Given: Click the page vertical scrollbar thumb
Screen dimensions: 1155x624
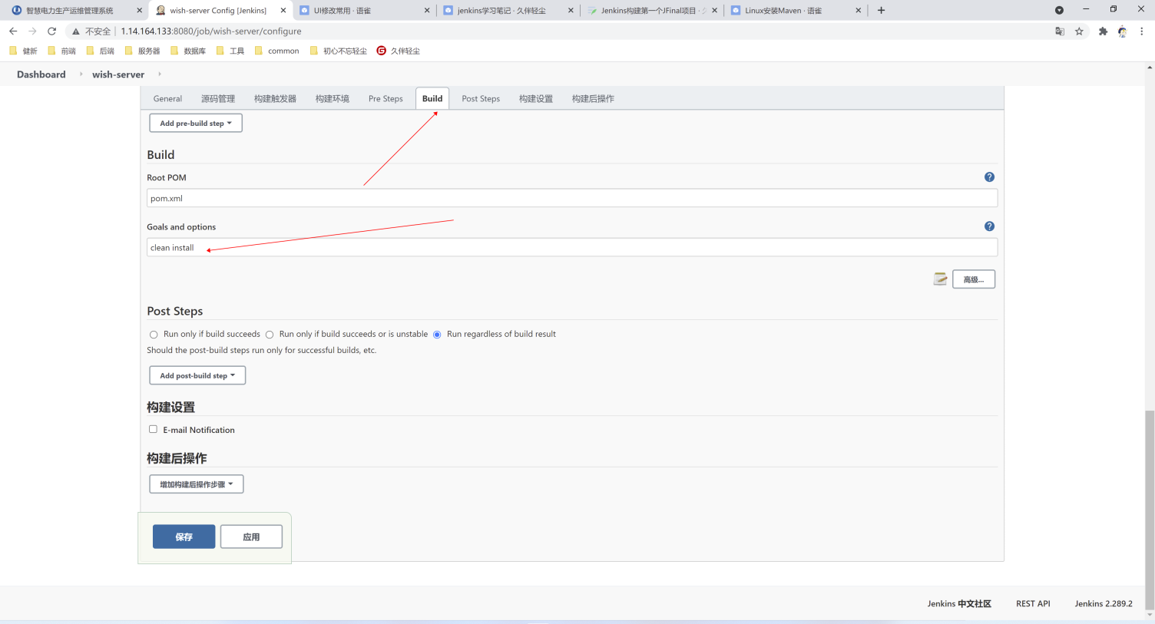Looking at the screenshot, I should [1149, 507].
